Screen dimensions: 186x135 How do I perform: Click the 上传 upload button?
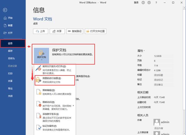(x=40, y=31)
